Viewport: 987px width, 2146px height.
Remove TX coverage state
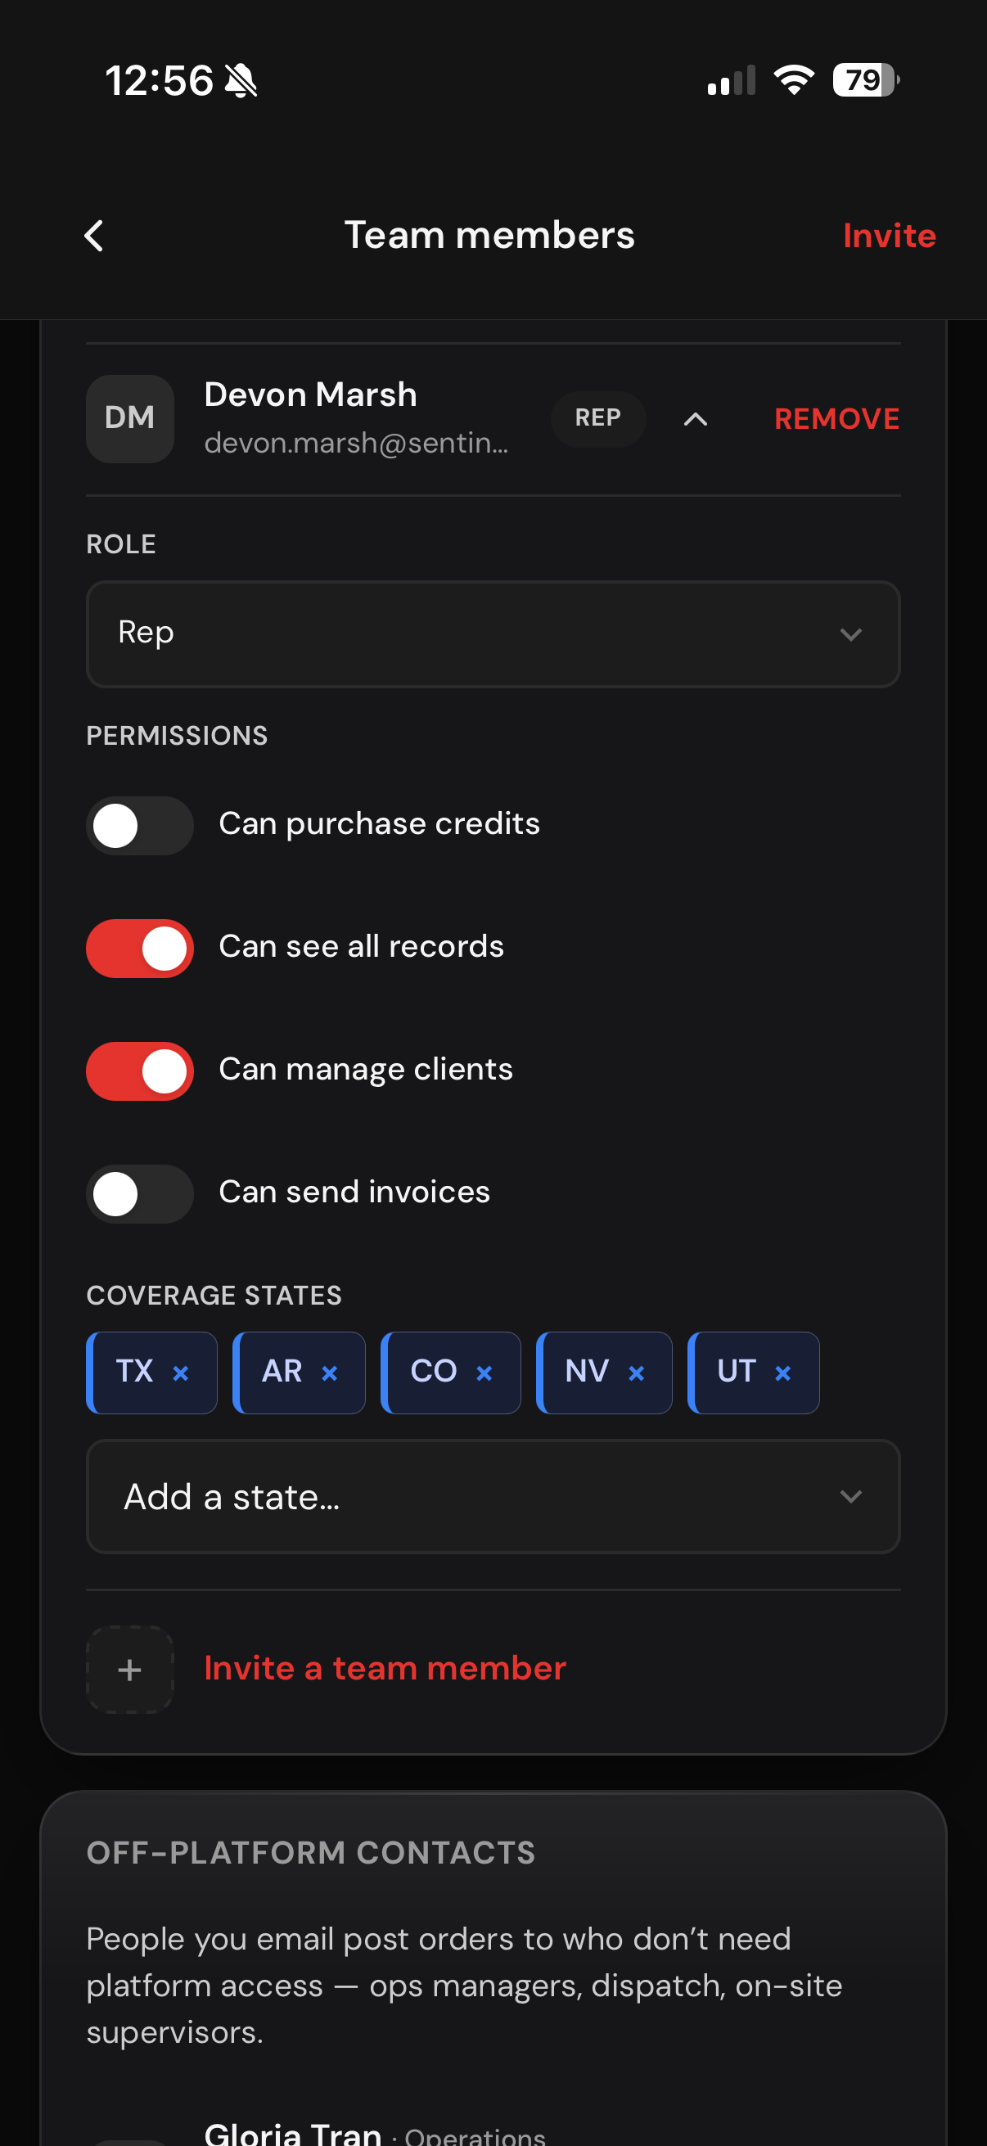point(180,1373)
